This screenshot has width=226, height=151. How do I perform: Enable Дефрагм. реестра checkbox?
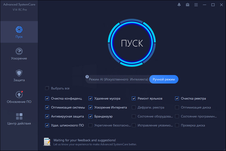[134, 107]
